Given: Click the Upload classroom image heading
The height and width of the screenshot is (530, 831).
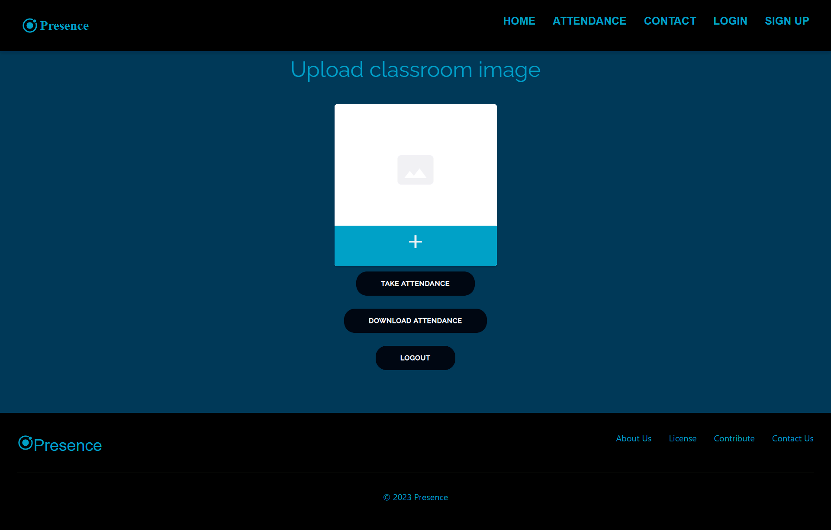Looking at the screenshot, I should click(x=415, y=70).
